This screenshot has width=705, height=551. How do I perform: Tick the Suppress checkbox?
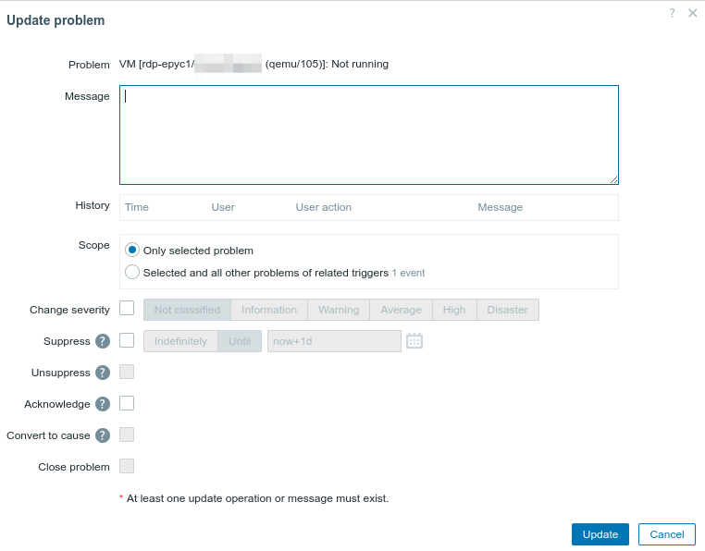(127, 340)
